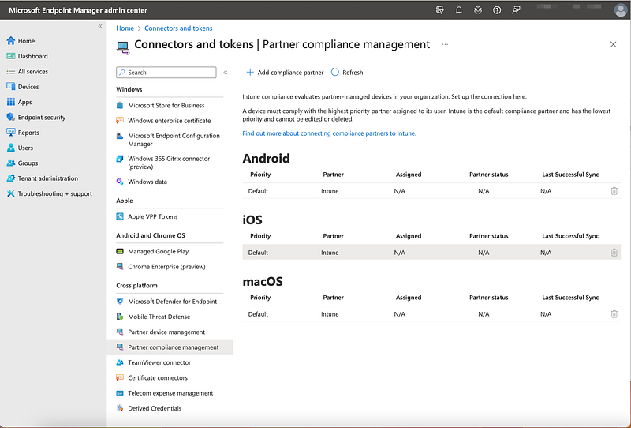Open the settings gear in top bar
The image size is (631, 428).
[478, 10]
